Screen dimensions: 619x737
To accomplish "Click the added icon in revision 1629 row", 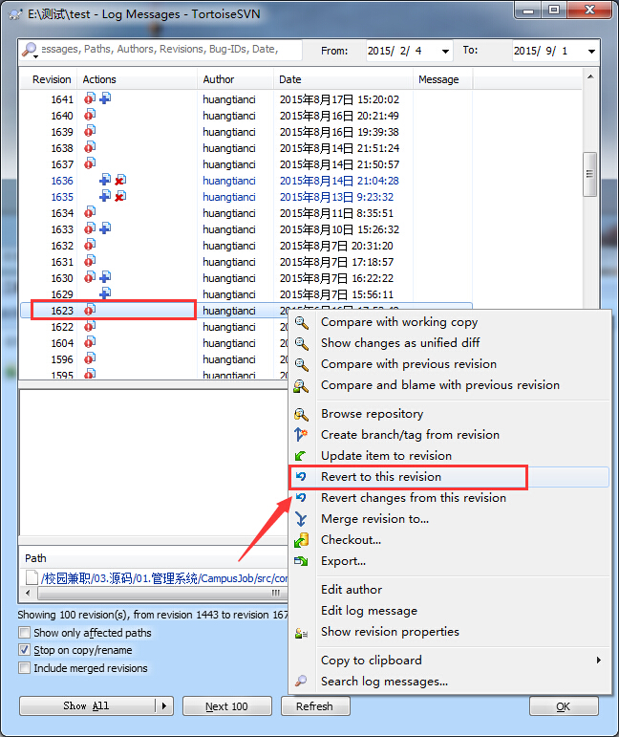I will [105, 293].
